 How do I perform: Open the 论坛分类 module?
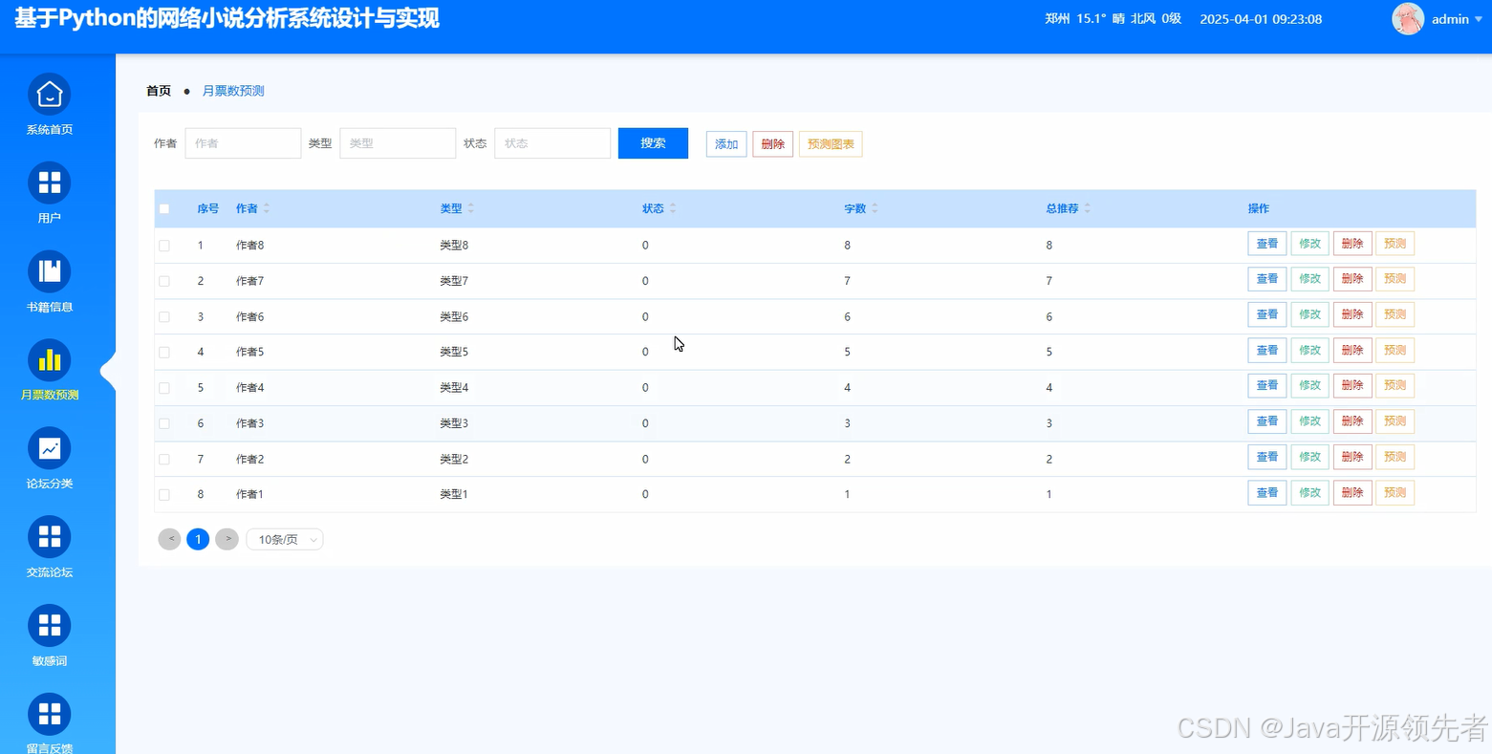pyautogui.click(x=49, y=458)
